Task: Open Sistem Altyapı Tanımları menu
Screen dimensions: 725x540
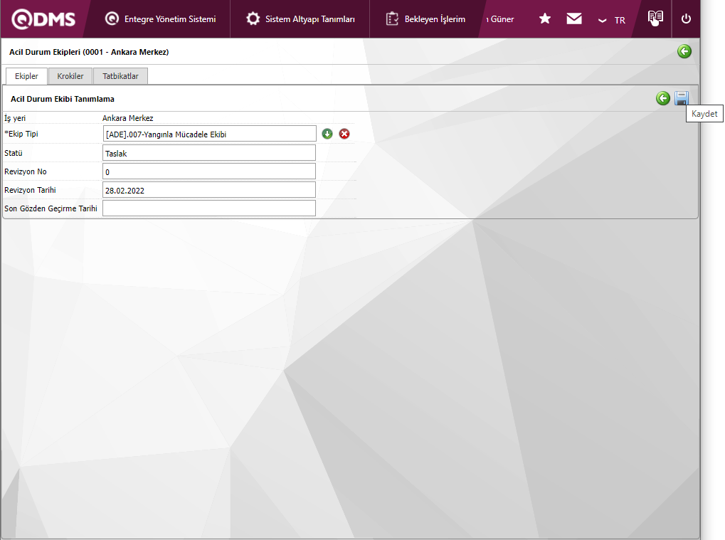Action: pyautogui.click(x=301, y=19)
